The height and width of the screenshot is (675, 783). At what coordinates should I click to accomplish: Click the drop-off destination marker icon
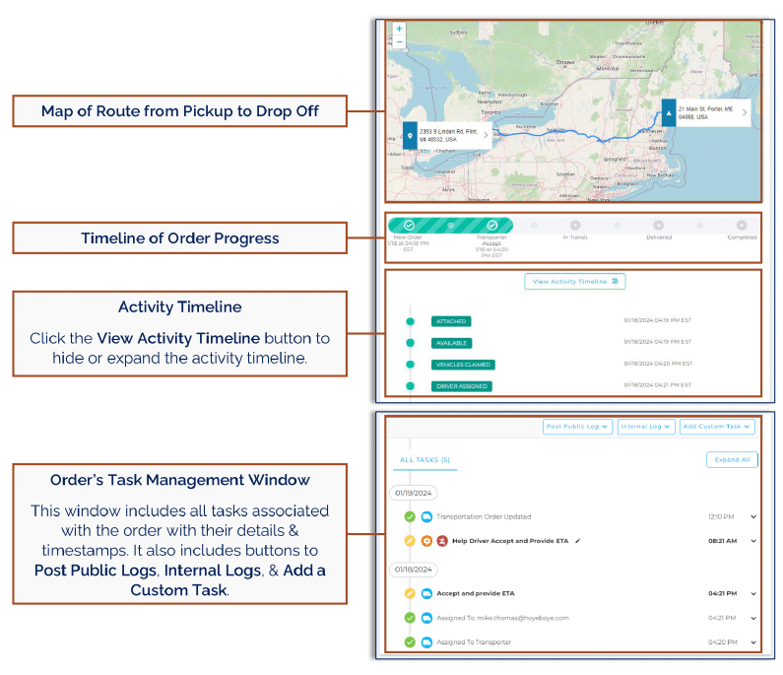(669, 113)
